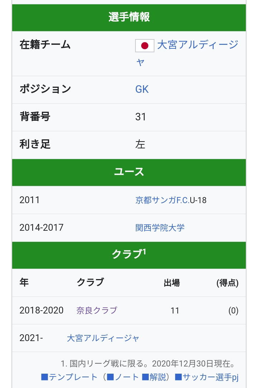258x388 pixels.
Task: Click the 出場 column header
Action: tap(172, 283)
